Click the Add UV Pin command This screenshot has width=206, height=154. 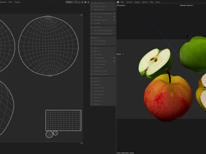click(103, 3)
